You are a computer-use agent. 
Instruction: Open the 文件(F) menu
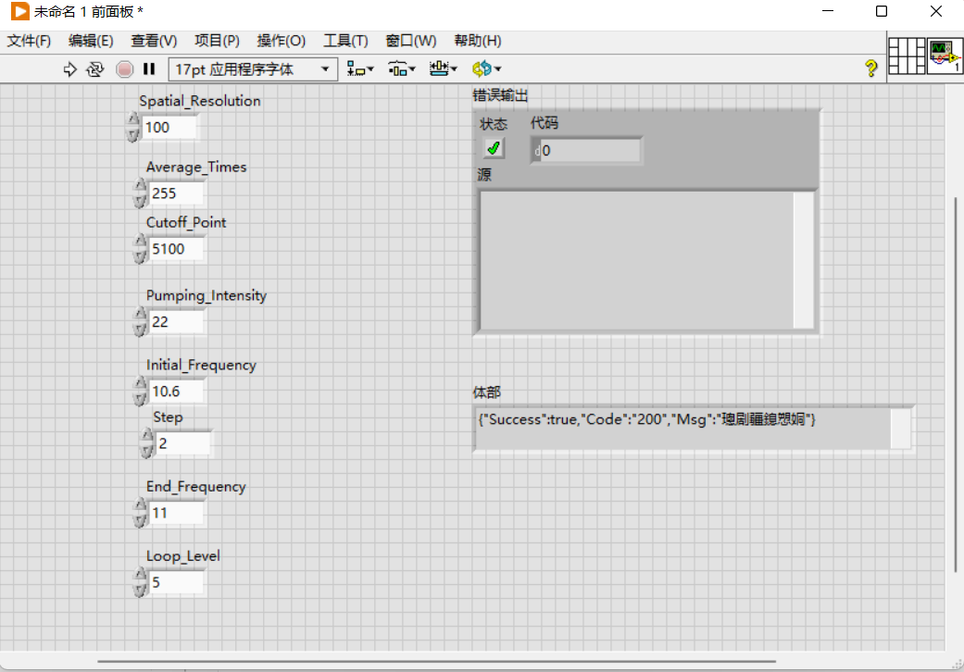29,41
